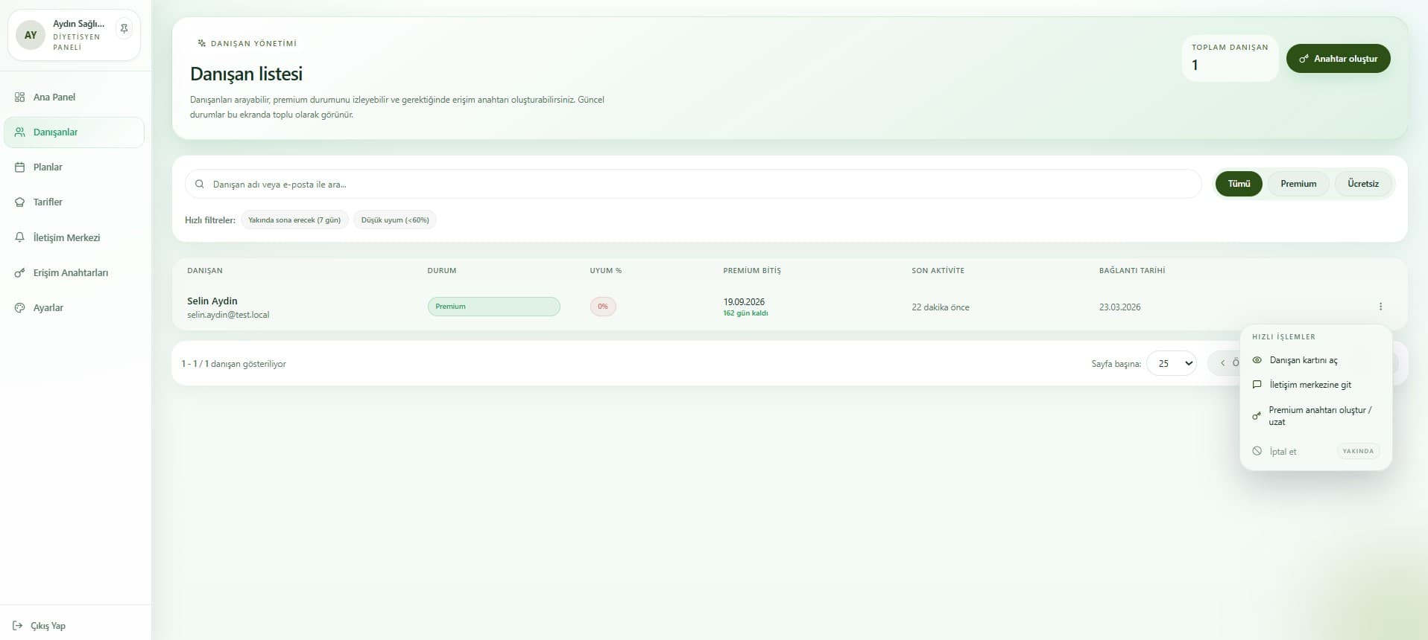Open the Ana Panel dashboard
The image size is (1428, 640).
click(54, 97)
